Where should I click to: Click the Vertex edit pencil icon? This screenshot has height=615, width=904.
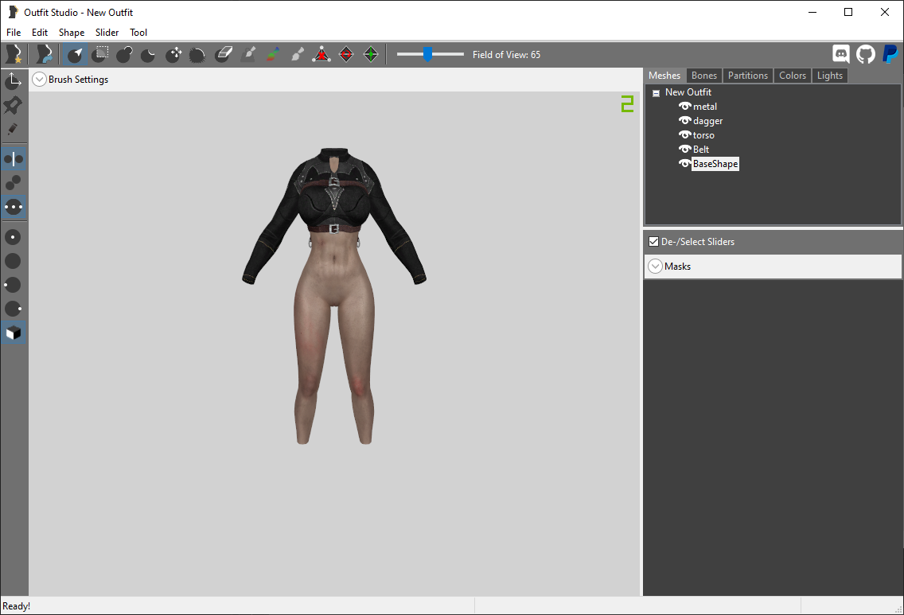click(x=14, y=129)
